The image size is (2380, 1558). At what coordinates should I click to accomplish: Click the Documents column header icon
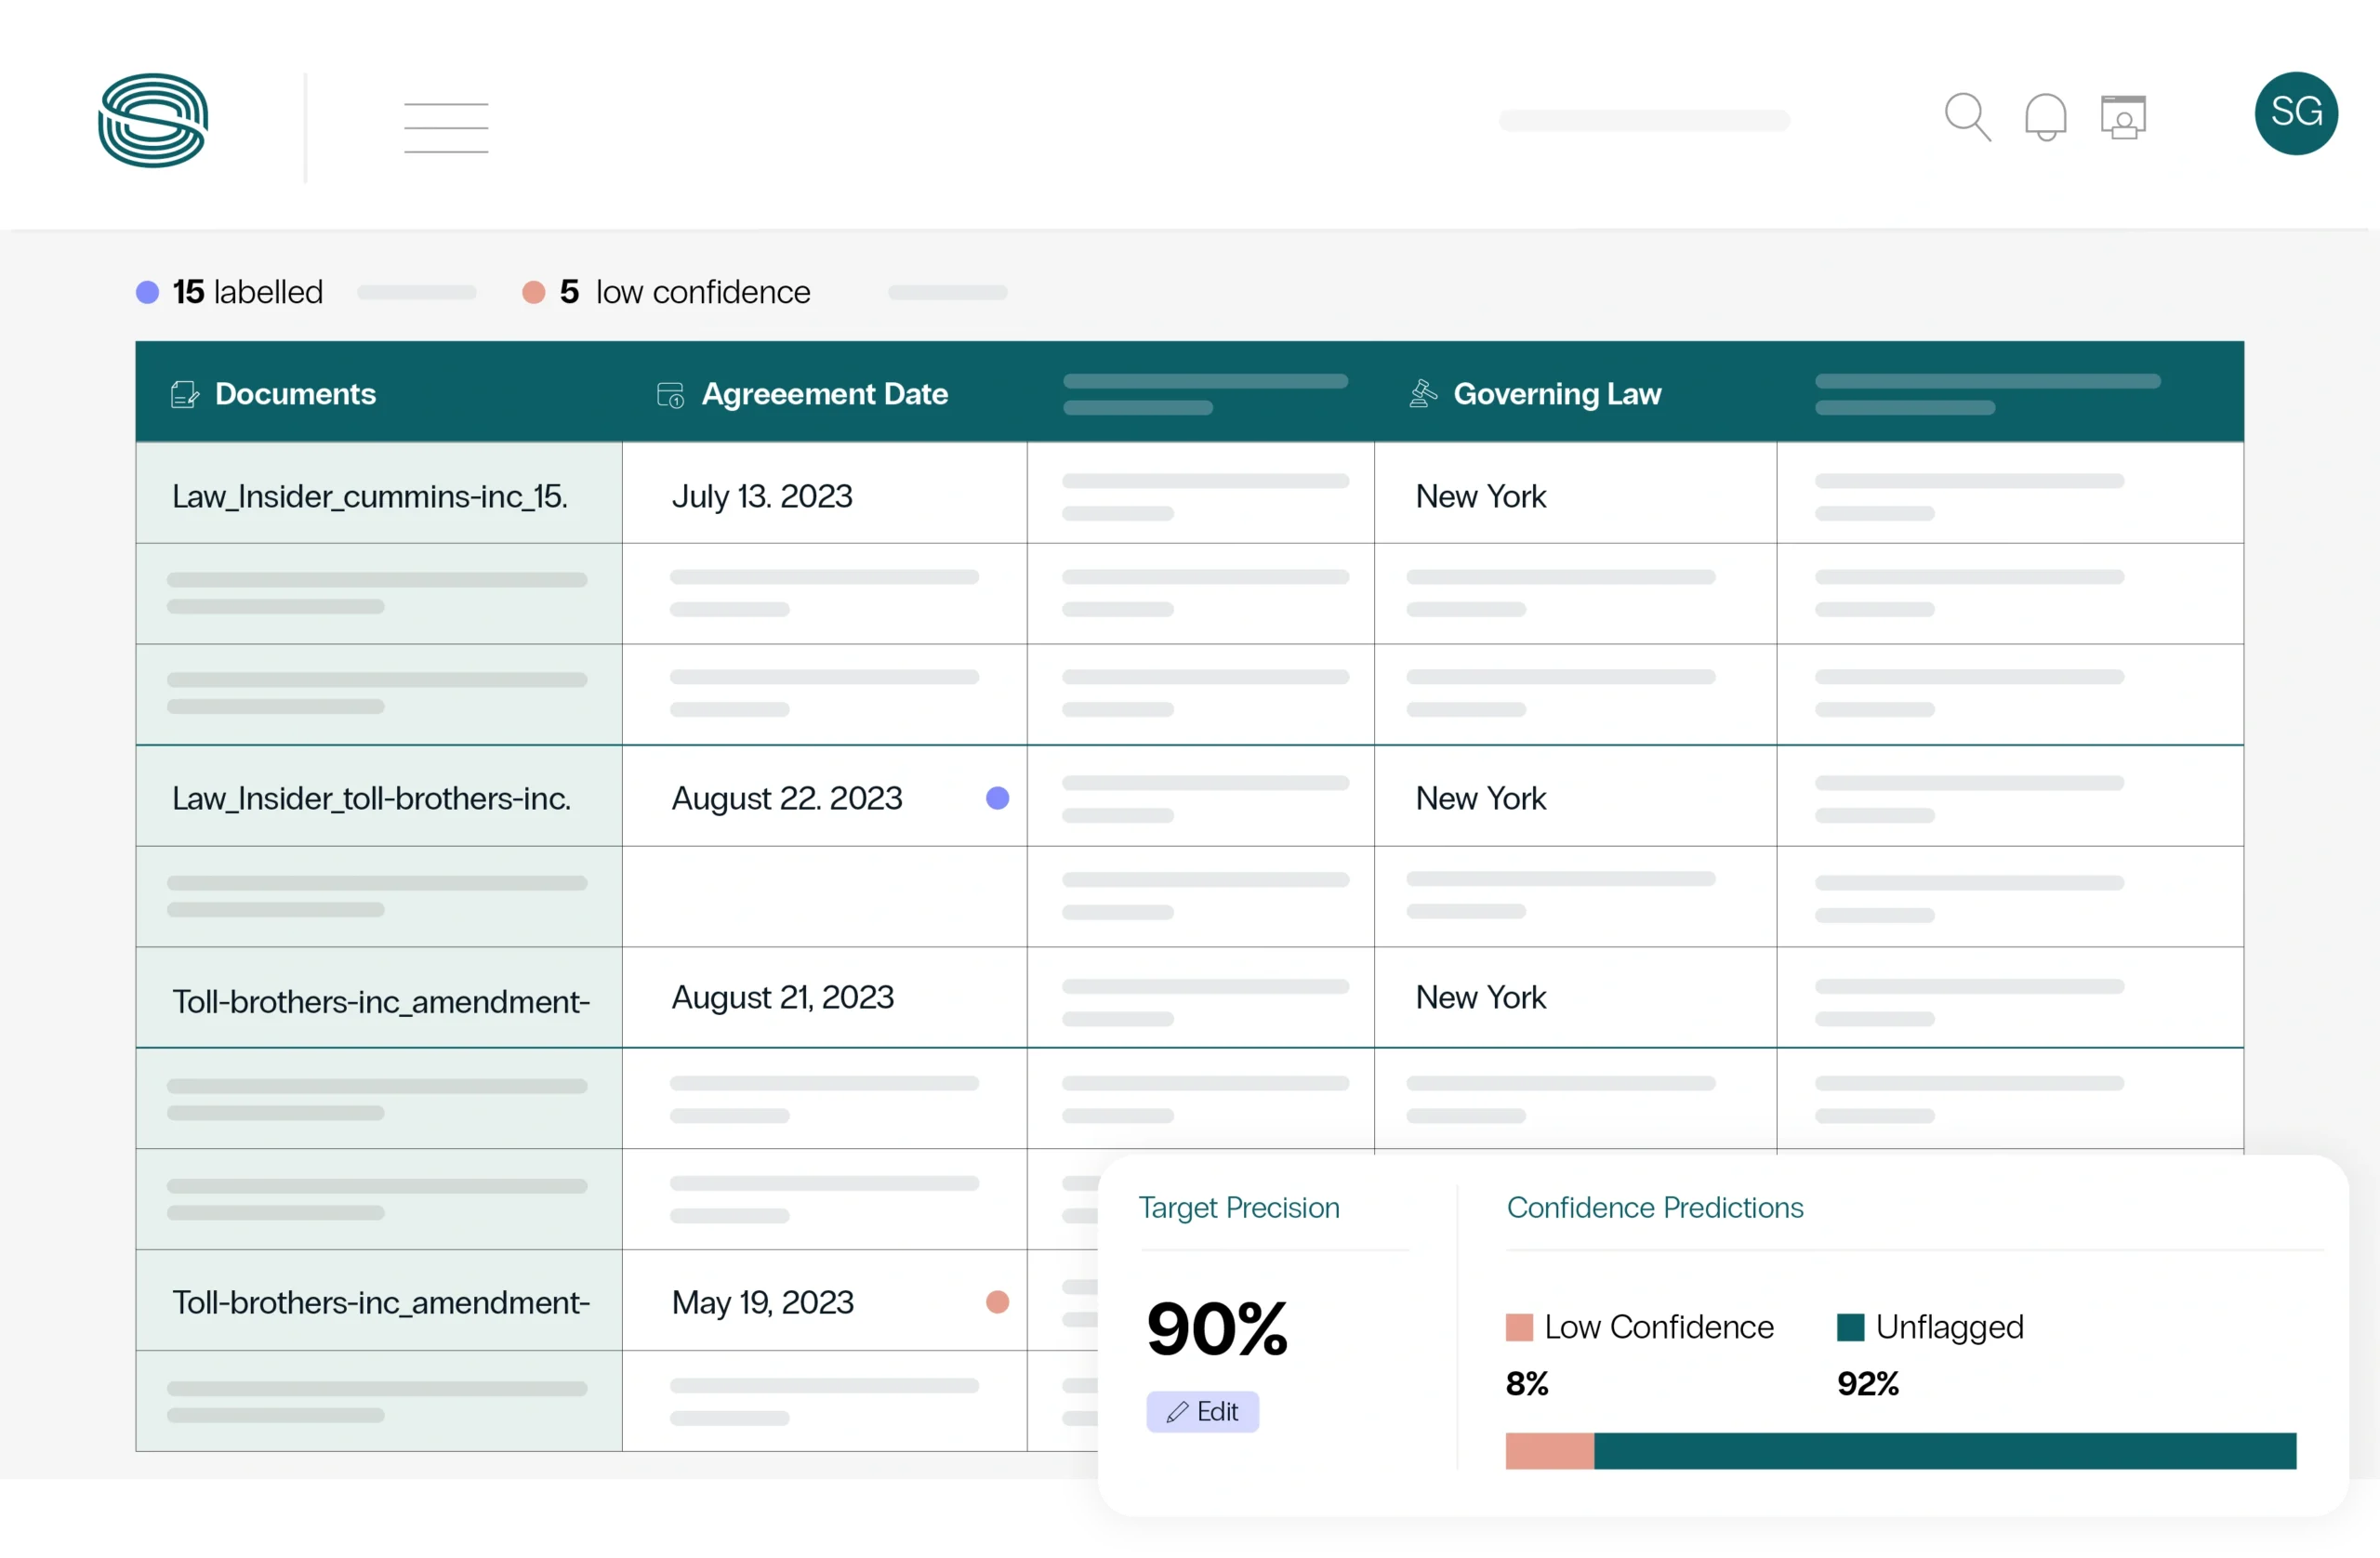pyautogui.click(x=184, y=394)
